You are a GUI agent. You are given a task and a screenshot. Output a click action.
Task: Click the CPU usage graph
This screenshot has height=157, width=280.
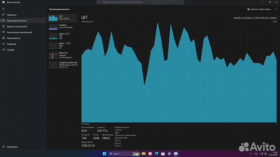click(x=179, y=72)
